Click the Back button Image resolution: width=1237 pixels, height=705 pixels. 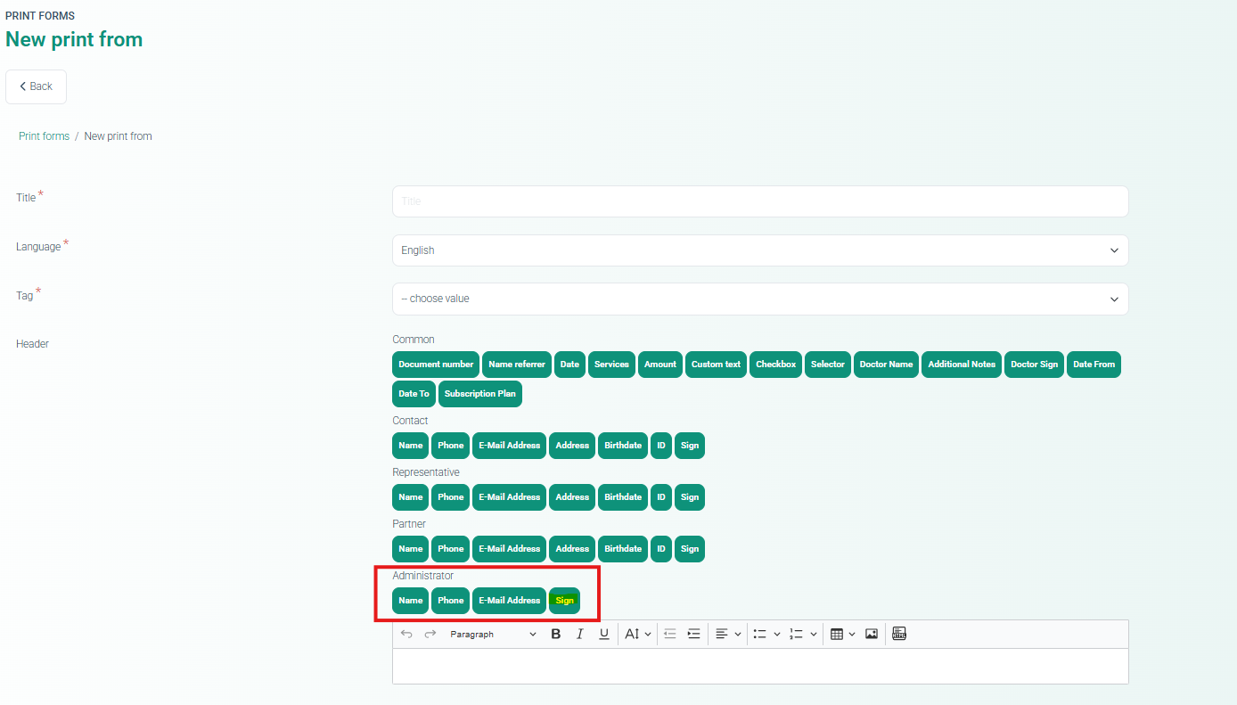tap(36, 86)
